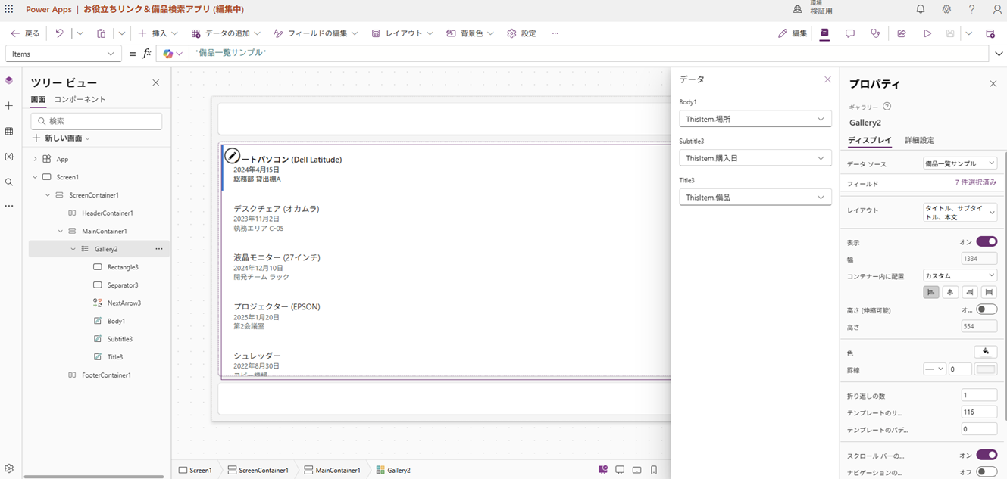Switch to the 詳細設定 tab
1007x479 pixels.
[x=919, y=140]
